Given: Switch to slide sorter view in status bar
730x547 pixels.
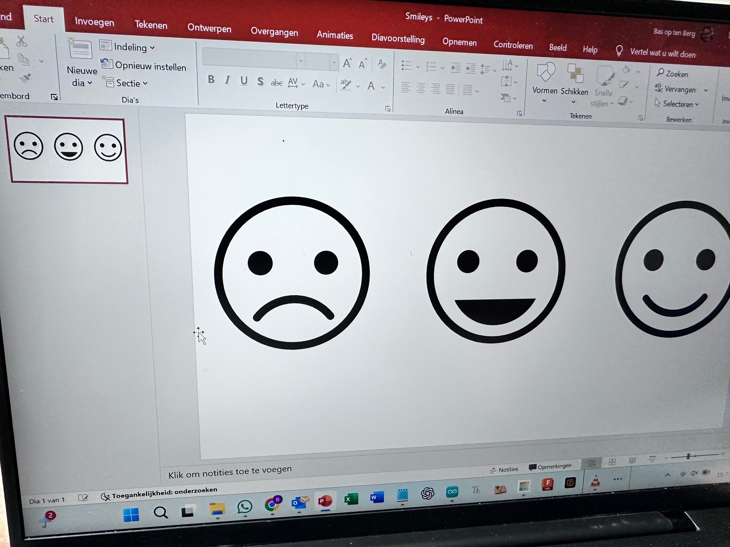Looking at the screenshot, I should click(x=612, y=462).
